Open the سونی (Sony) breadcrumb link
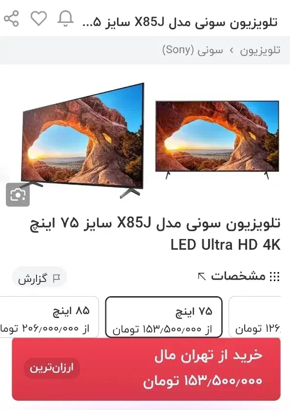Screen dimensions: 290x410 (x=193, y=50)
